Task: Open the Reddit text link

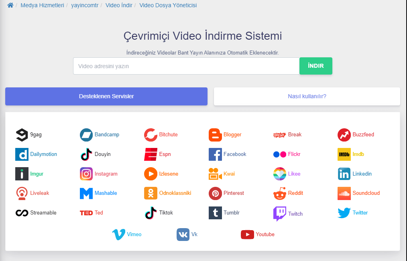Action: 296,193
